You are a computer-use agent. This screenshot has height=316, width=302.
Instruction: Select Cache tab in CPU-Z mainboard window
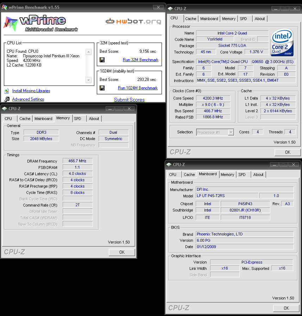click(189, 175)
